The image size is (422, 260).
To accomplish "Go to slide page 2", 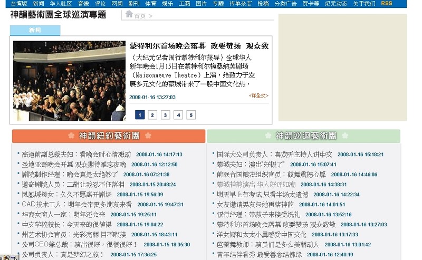I will (152, 115).
